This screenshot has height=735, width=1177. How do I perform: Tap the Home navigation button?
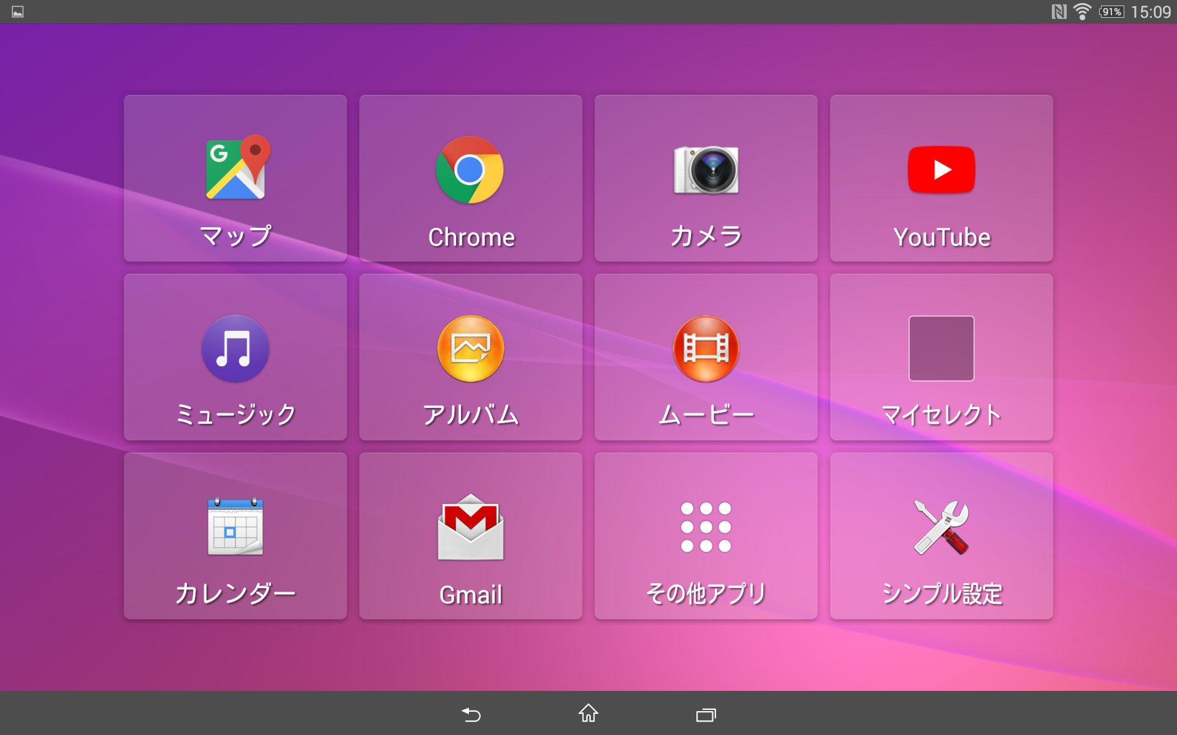point(588,713)
